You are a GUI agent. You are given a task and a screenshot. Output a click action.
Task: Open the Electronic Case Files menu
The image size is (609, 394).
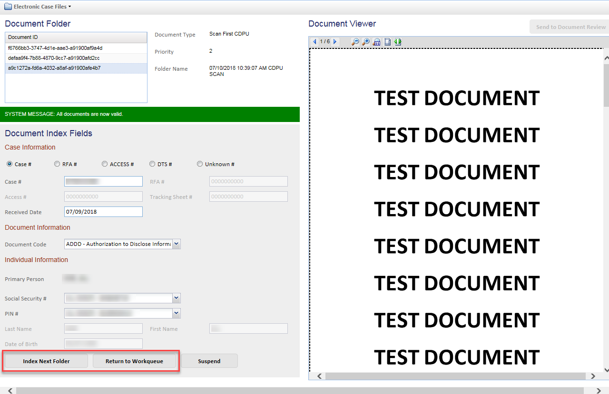[x=42, y=7]
